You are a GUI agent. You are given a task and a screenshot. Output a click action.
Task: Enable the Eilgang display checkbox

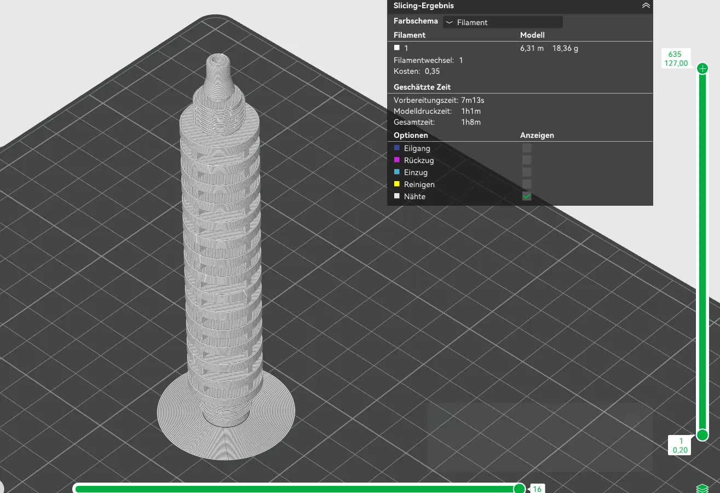tap(527, 148)
